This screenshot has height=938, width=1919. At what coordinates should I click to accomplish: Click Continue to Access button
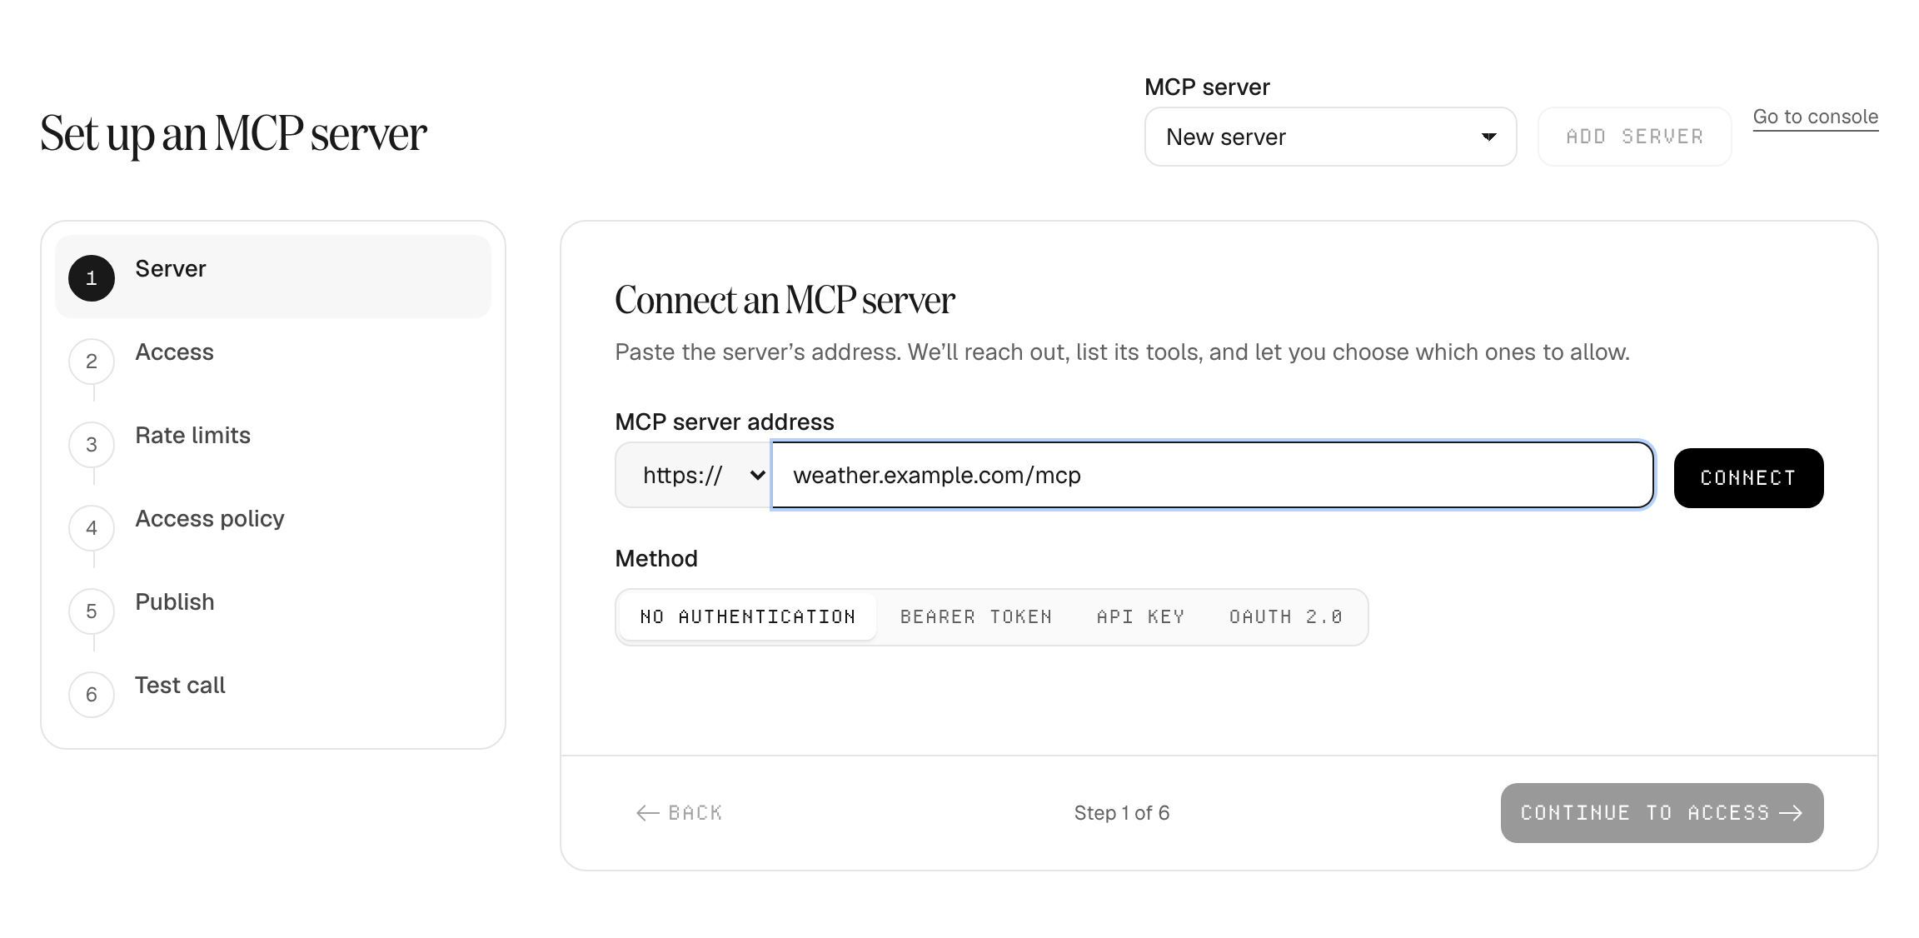click(x=1662, y=813)
